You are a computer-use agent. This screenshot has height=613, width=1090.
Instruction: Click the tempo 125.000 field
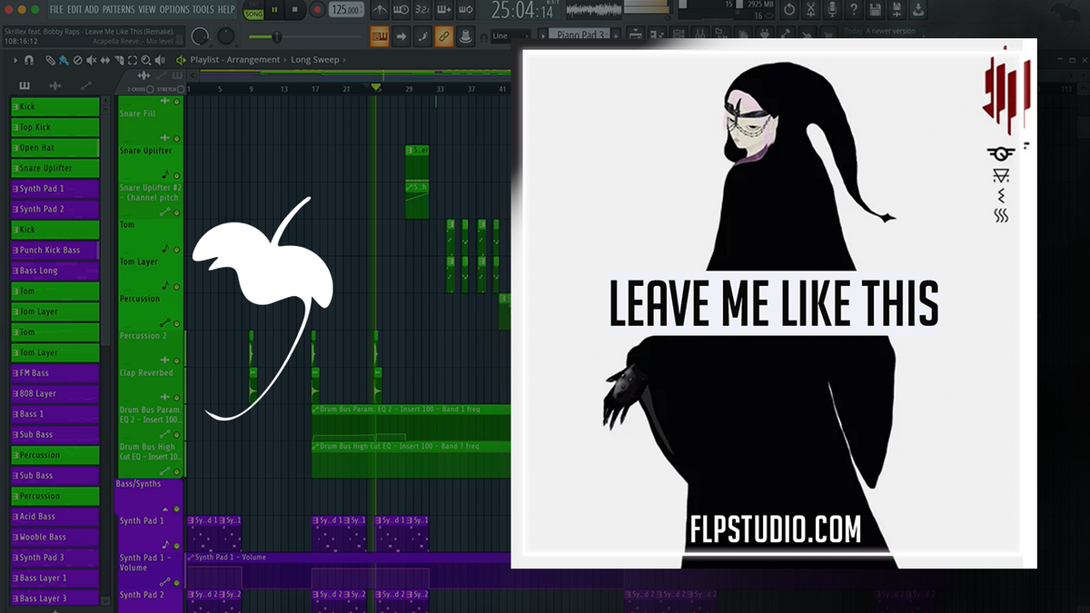(345, 10)
